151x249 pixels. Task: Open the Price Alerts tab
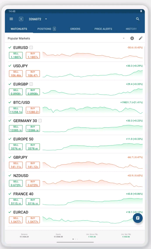[103, 29]
